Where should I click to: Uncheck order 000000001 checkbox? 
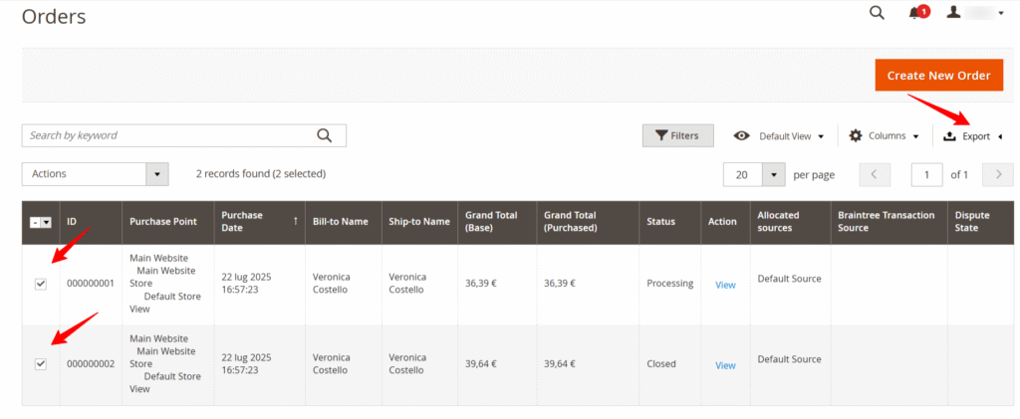point(41,284)
